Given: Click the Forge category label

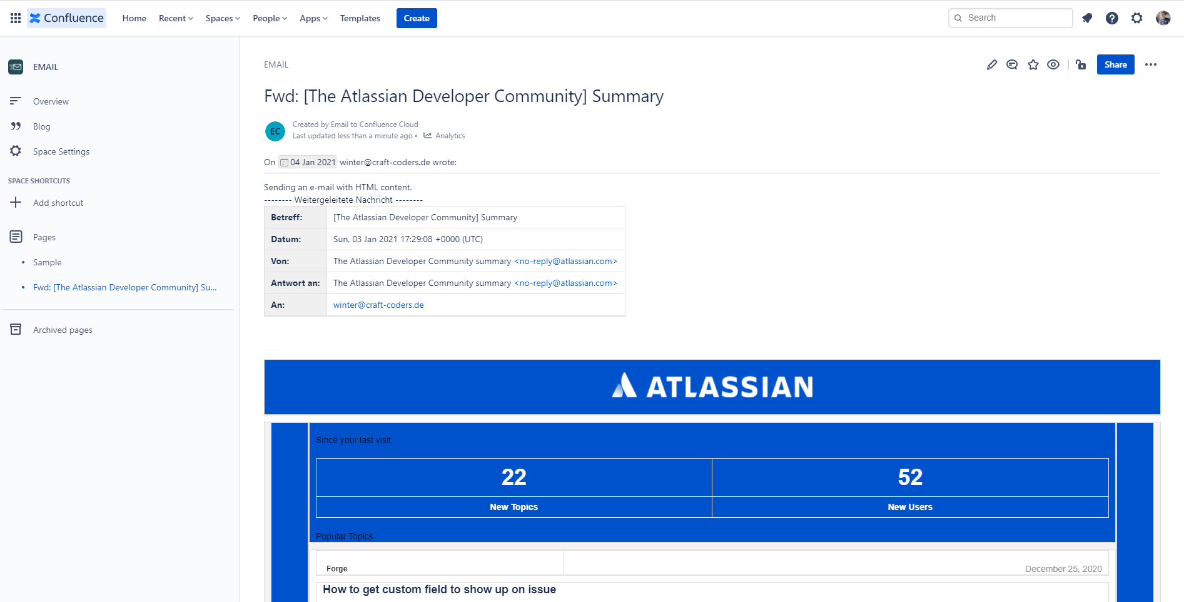Looking at the screenshot, I should click(336, 568).
